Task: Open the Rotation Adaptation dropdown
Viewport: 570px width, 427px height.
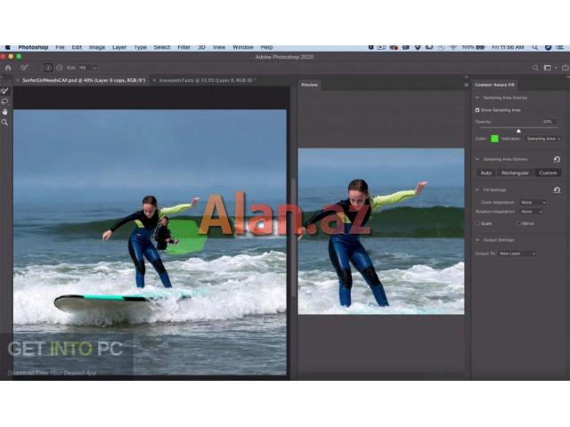Action: [531, 212]
